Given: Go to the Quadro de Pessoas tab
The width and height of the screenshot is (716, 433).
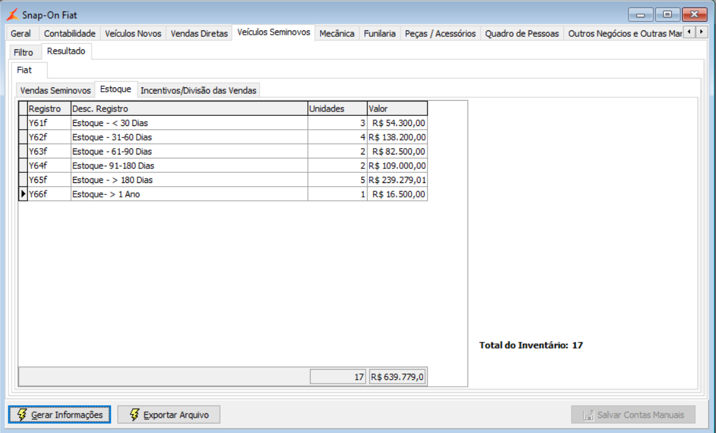Looking at the screenshot, I should point(522,34).
